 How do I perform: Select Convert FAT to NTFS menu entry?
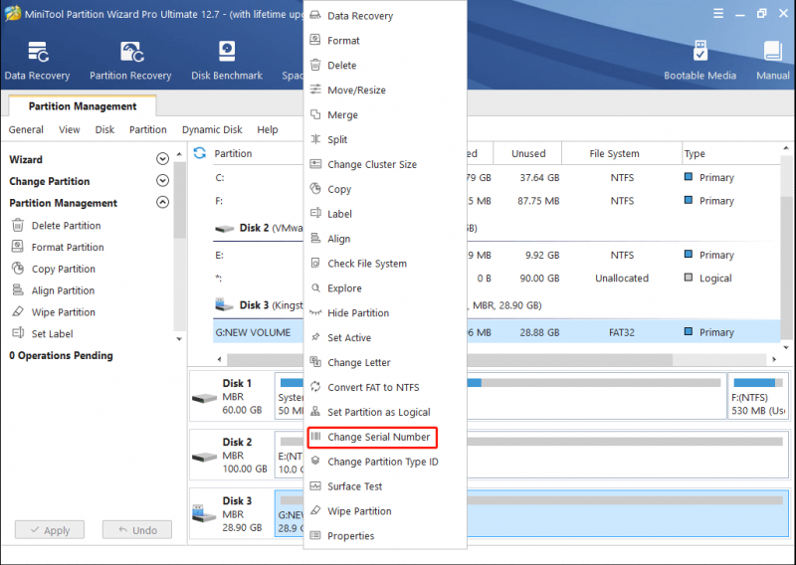pyautogui.click(x=373, y=387)
